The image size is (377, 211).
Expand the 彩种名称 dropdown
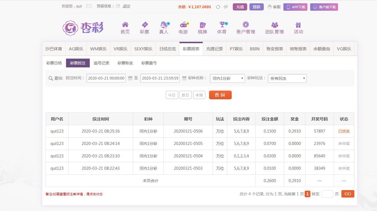pos(227,78)
